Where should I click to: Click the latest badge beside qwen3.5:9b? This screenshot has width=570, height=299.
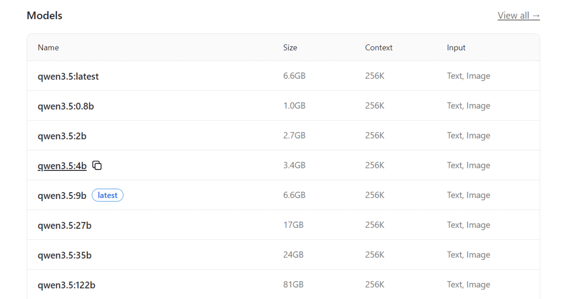point(107,195)
